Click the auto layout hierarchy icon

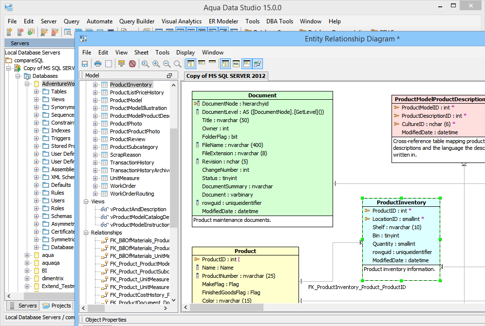pyautogui.click(x=122, y=64)
